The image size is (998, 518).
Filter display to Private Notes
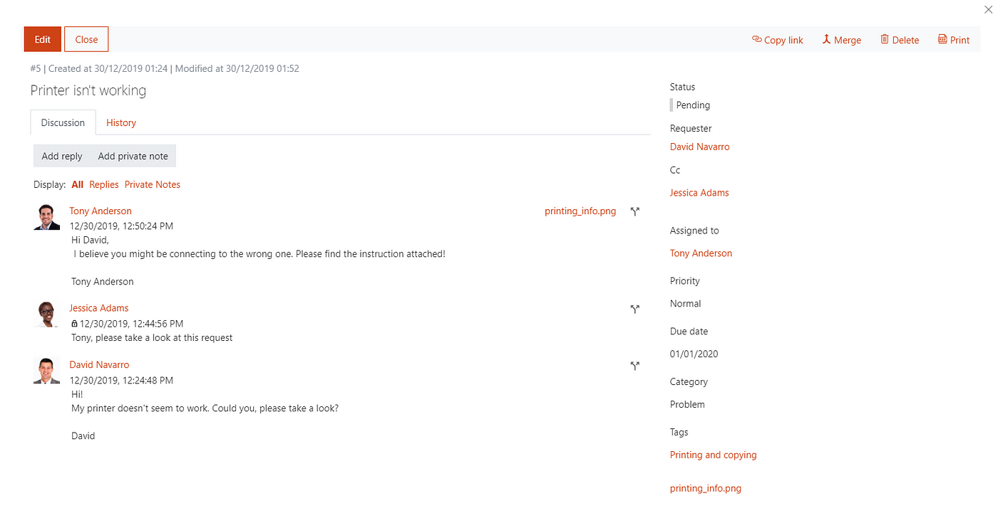(153, 184)
